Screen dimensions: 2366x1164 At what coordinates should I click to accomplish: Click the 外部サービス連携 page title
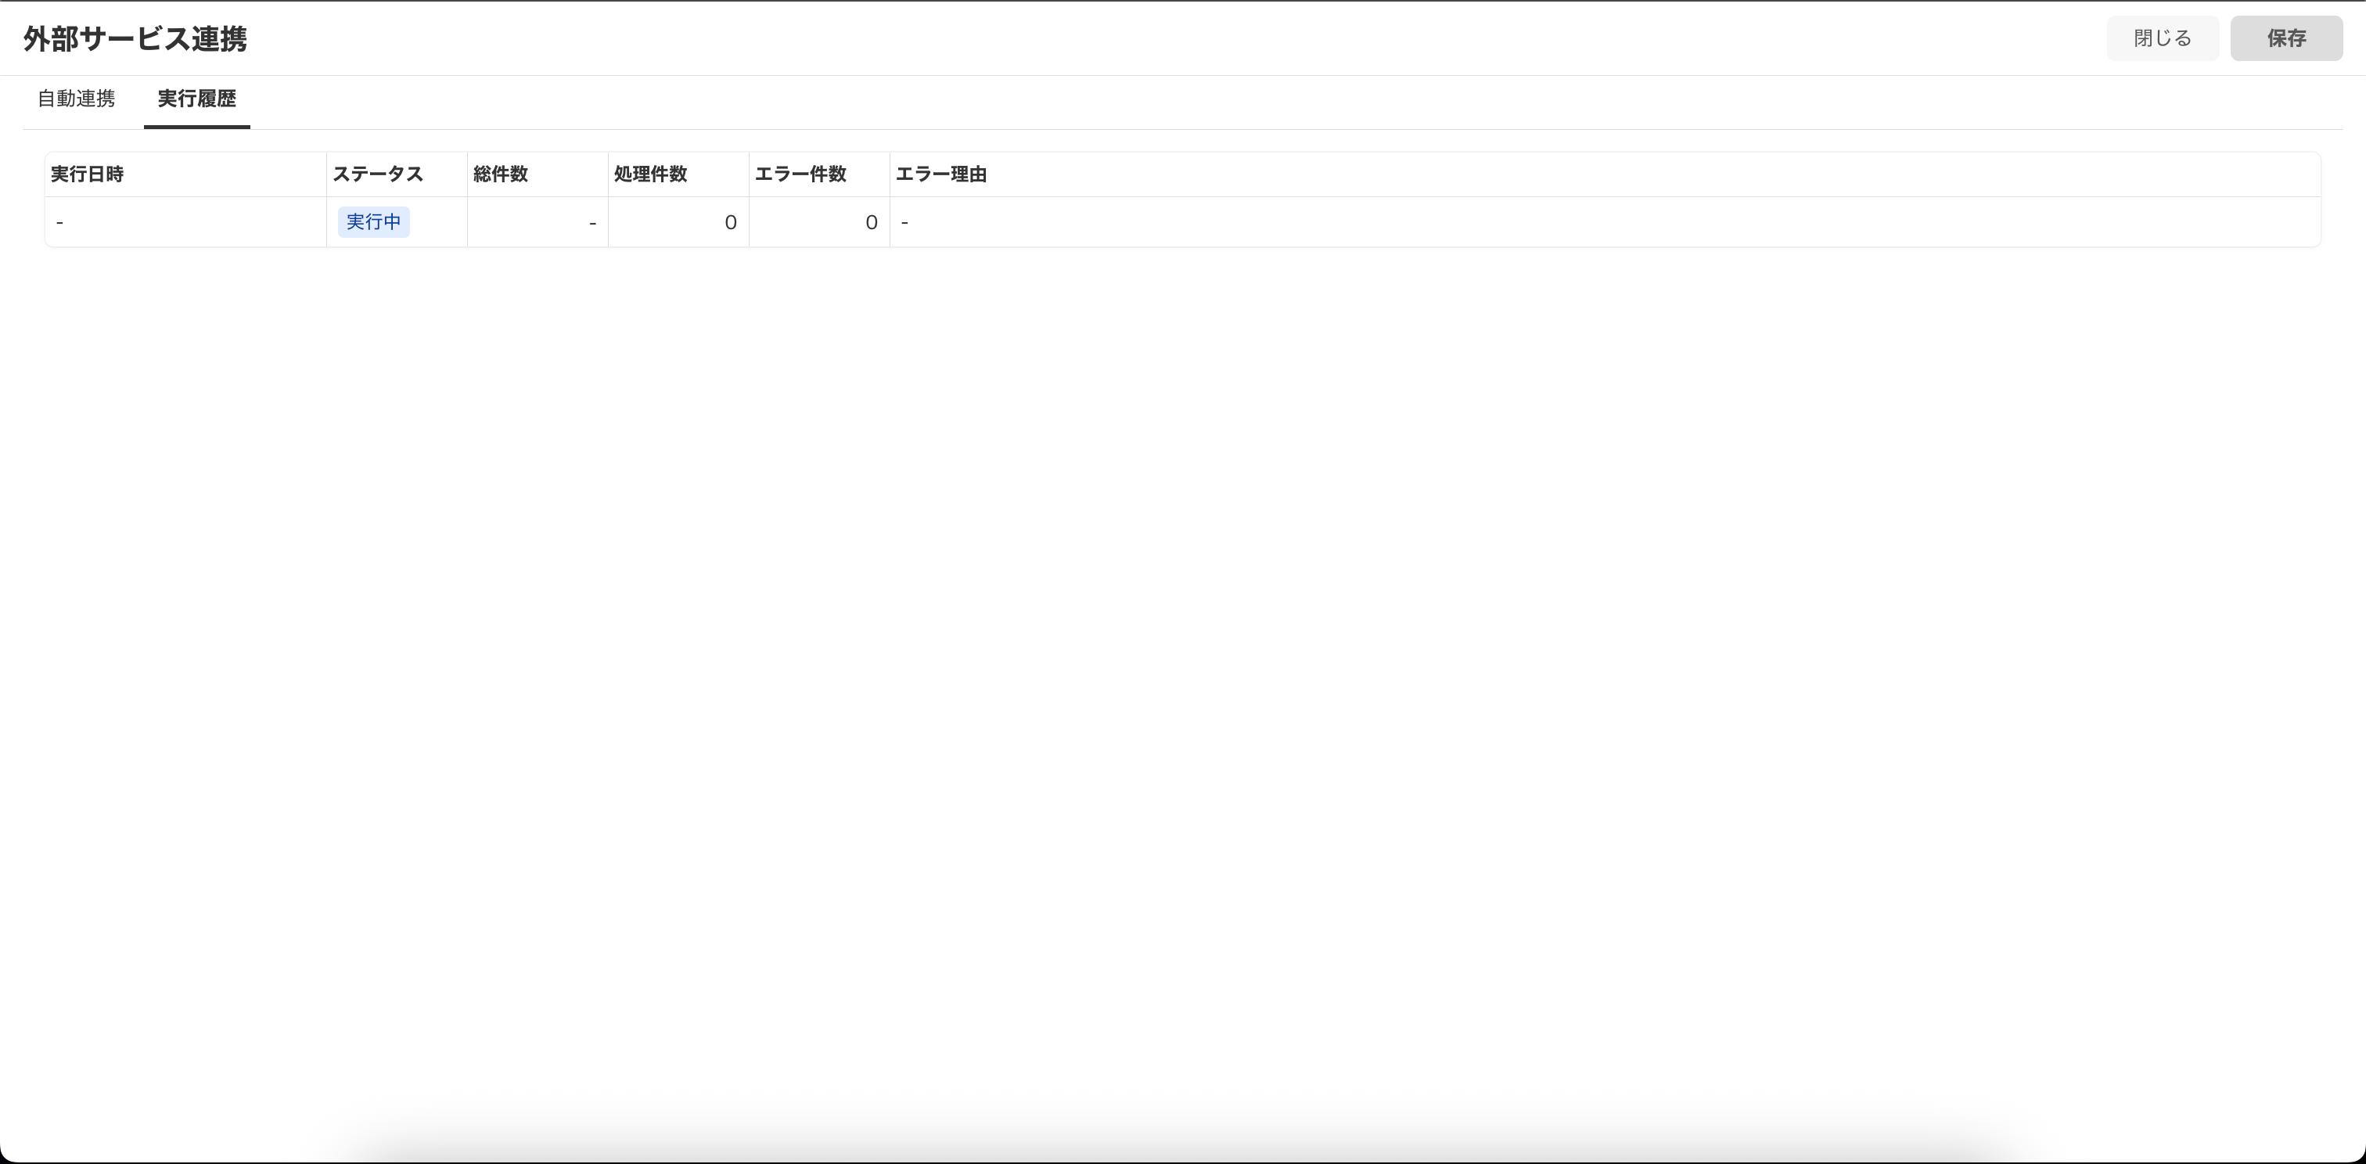pos(135,38)
